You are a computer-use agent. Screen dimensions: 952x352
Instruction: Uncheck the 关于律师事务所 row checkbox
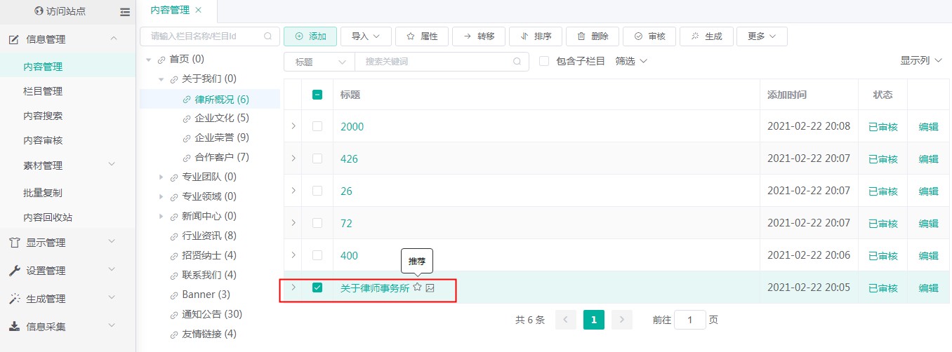[x=317, y=287]
